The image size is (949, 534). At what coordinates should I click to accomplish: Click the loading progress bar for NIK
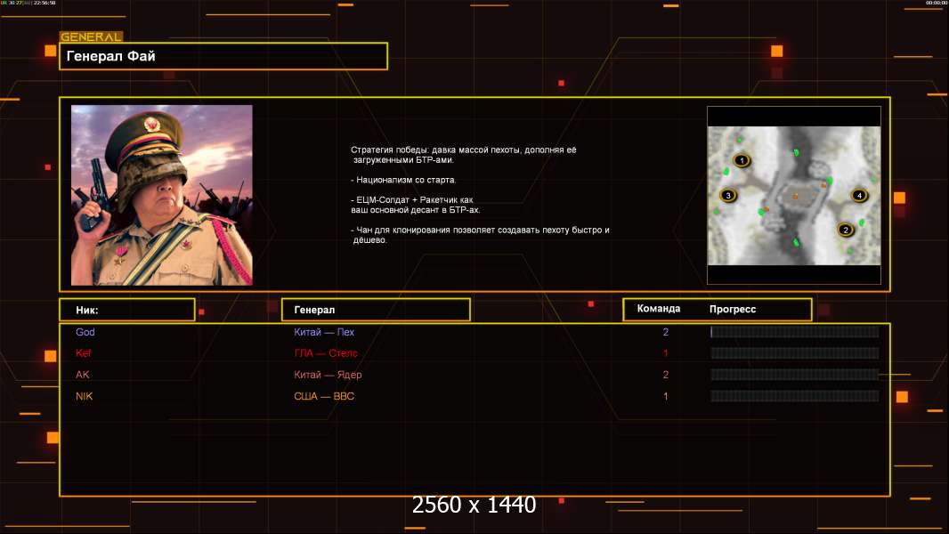(795, 396)
